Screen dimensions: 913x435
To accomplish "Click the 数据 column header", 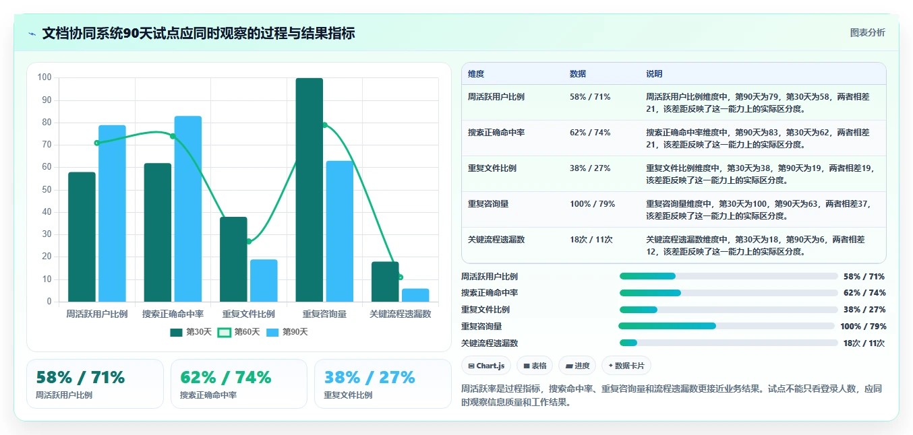I will [x=578, y=74].
